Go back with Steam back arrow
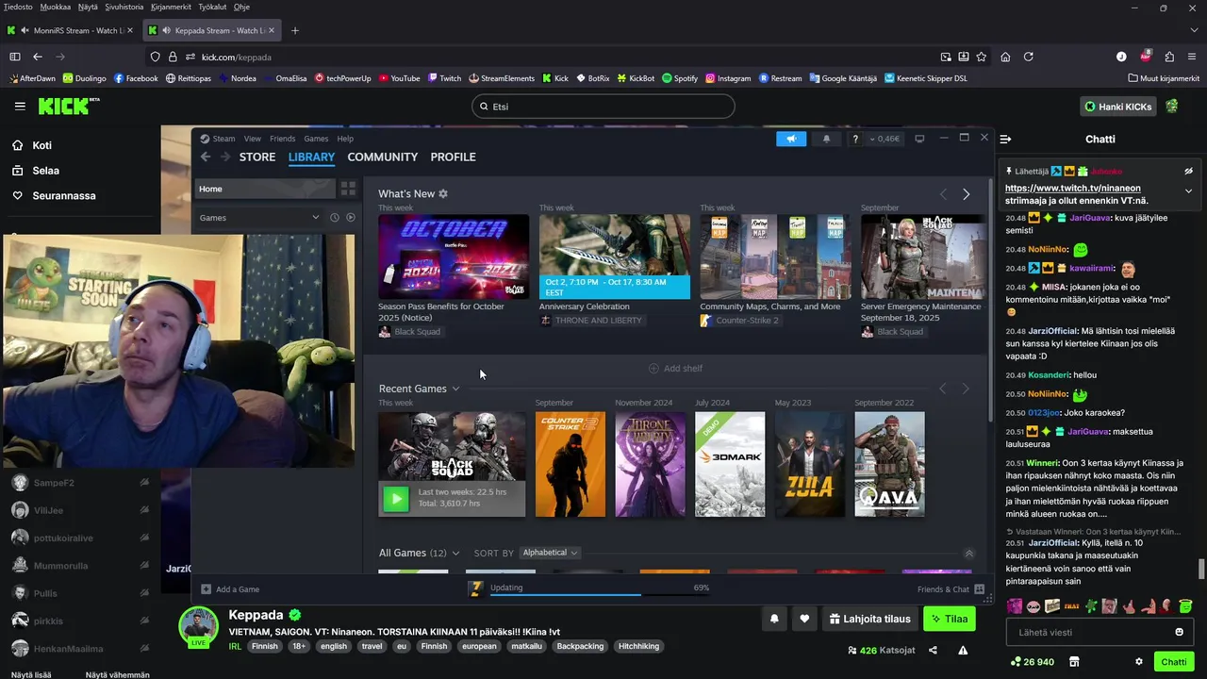Viewport: 1207px width, 679px height. click(206, 157)
